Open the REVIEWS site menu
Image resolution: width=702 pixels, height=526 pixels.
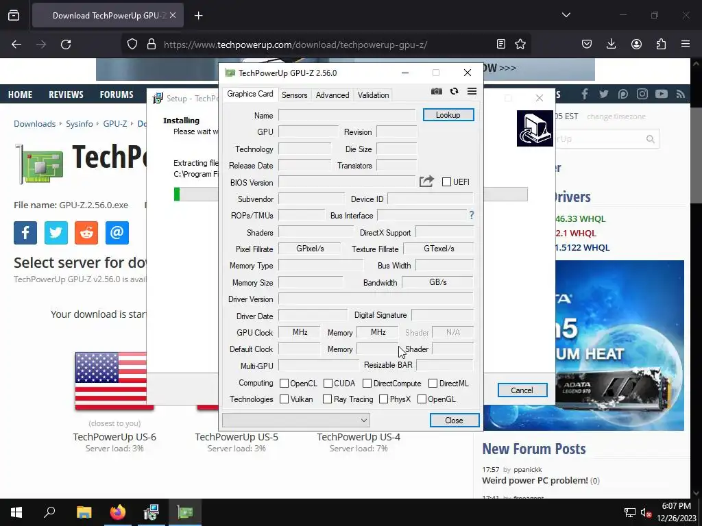[x=66, y=95]
